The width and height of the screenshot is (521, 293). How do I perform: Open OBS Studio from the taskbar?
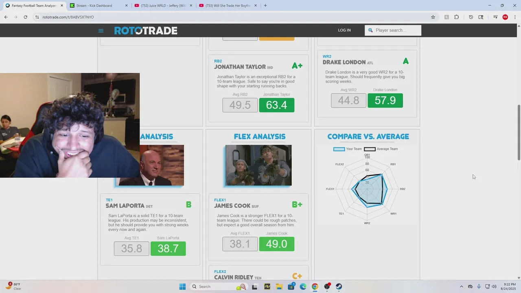tap(327, 286)
